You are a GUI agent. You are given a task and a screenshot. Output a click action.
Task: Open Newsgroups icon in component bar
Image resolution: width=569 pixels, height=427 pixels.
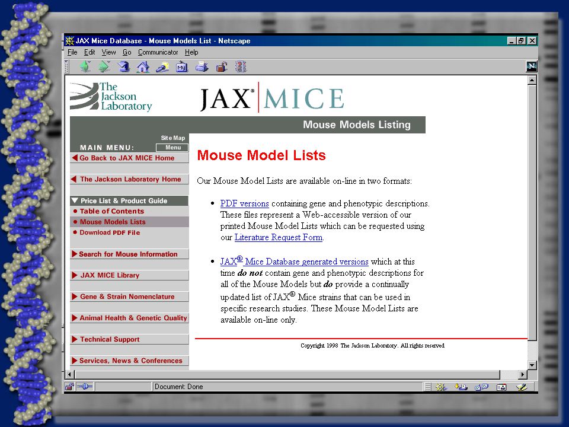481,387
